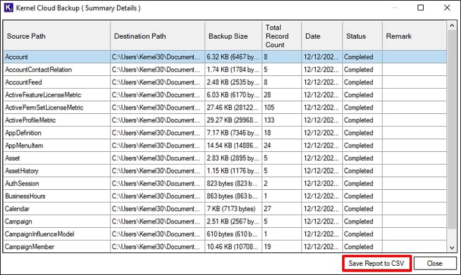Click backup size 10.46 KB cell
The width and height of the screenshot is (461, 275).
234,246
